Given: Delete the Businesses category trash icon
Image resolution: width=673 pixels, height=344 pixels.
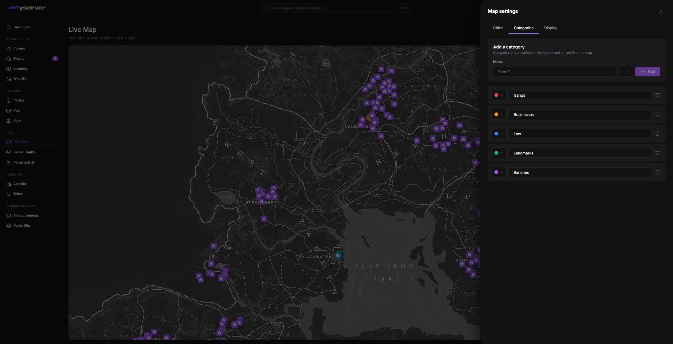Looking at the screenshot, I should (657, 114).
